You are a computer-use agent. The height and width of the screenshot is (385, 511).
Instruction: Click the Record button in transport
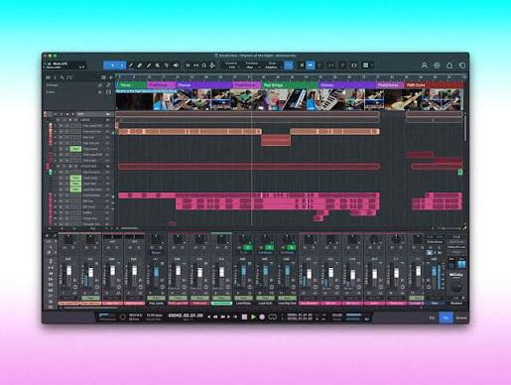pyautogui.click(x=262, y=317)
